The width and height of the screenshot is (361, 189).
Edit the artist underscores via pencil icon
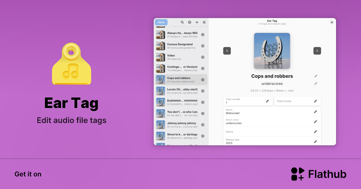pos(316,83)
